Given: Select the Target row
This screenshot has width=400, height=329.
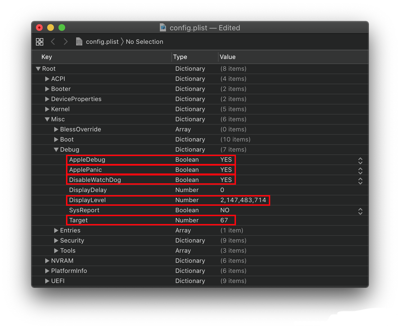Looking at the screenshot, I should point(79,220).
